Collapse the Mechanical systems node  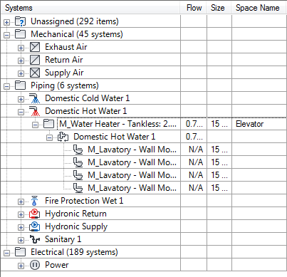pyautogui.click(x=6, y=35)
